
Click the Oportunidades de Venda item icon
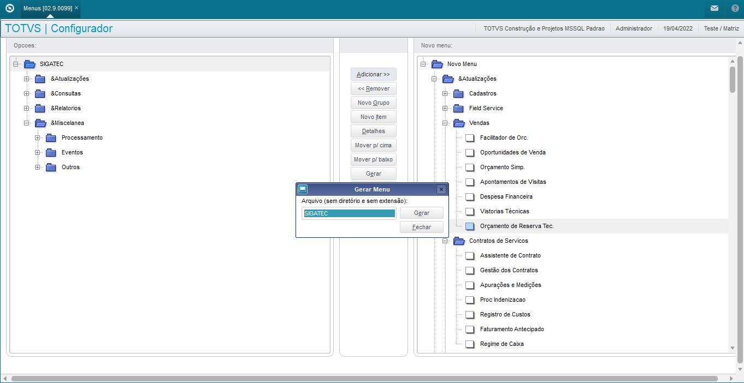click(470, 152)
